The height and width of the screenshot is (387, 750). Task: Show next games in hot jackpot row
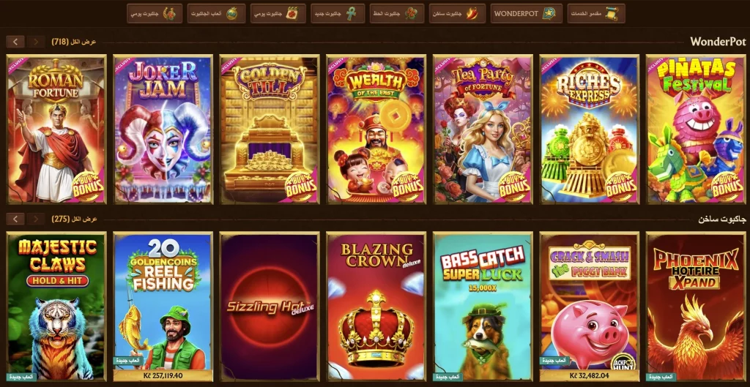pyautogui.click(x=15, y=219)
